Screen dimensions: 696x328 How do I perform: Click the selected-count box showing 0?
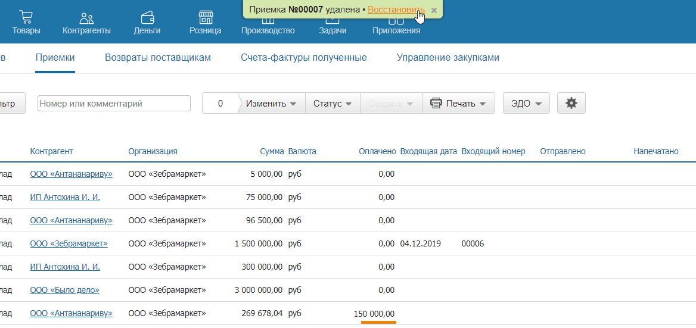(x=220, y=103)
